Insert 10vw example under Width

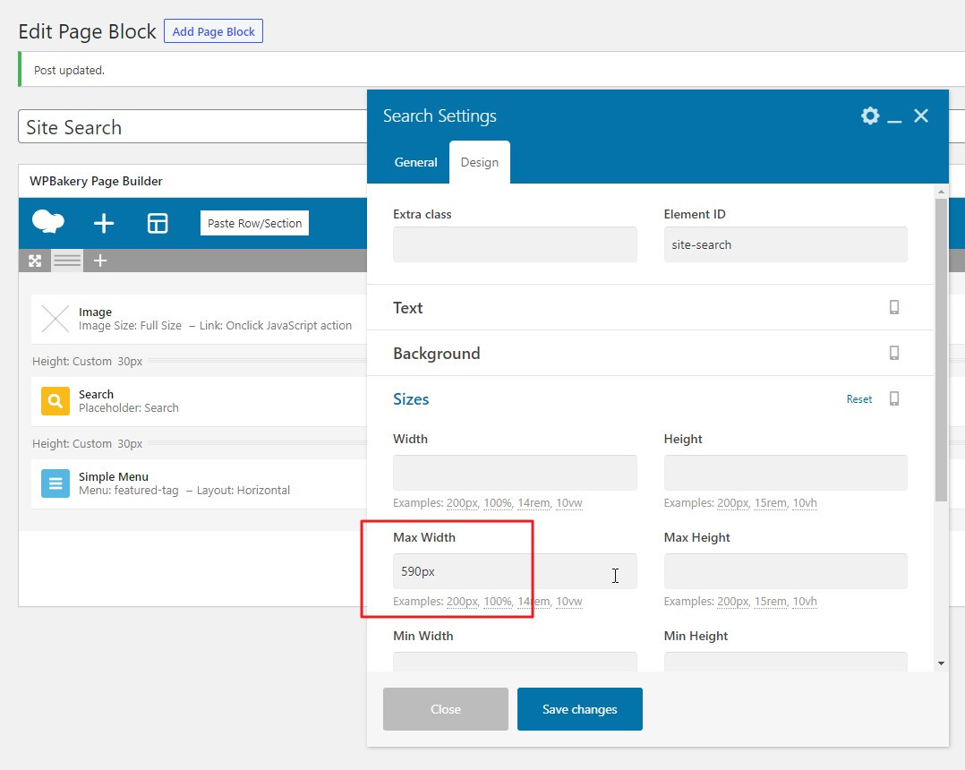(569, 503)
